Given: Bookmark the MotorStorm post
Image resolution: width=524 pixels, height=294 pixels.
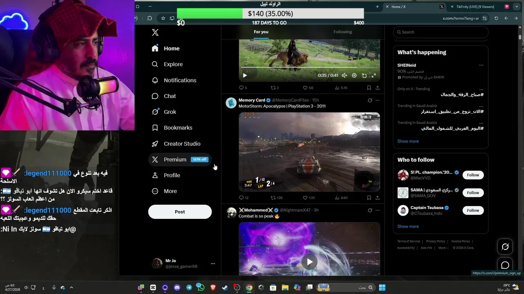Looking at the screenshot, I should (x=369, y=198).
